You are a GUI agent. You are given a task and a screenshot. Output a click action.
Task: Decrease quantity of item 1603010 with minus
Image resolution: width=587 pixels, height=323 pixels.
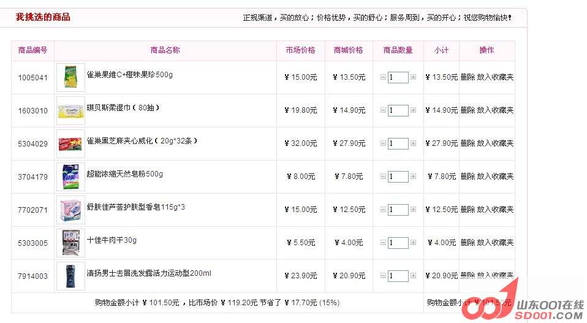pyautogui.click(x=383, y=110)
